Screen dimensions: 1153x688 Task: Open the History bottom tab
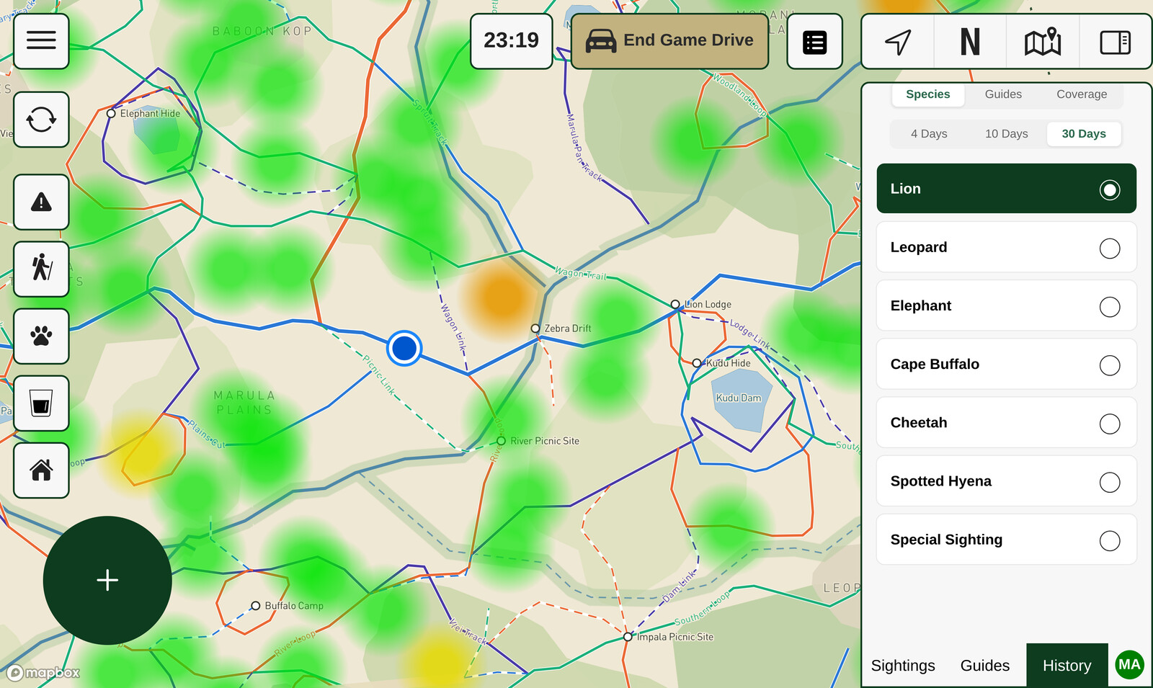pos(1067,666)
